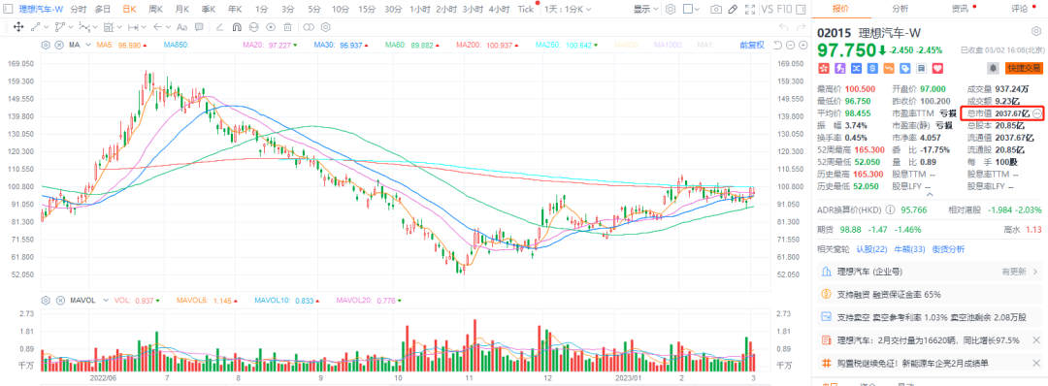Remove the MA indicator with X
This screenshot has width=1048, height=386.
click(x=59, y=45)
